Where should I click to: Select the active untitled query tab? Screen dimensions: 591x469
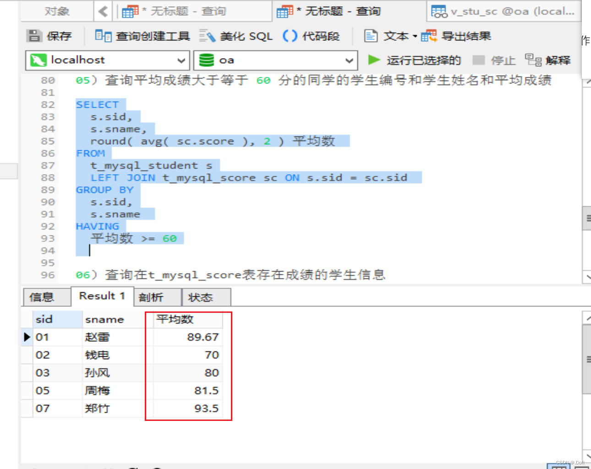(349, 11)
